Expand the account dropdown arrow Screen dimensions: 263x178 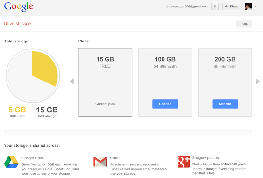click(256, 7)
